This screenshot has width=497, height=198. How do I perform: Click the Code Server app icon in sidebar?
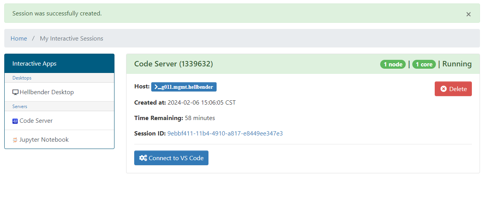(x=15, y=121)
